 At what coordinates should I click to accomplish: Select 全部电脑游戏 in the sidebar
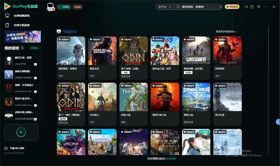click(x=22, y=16)
